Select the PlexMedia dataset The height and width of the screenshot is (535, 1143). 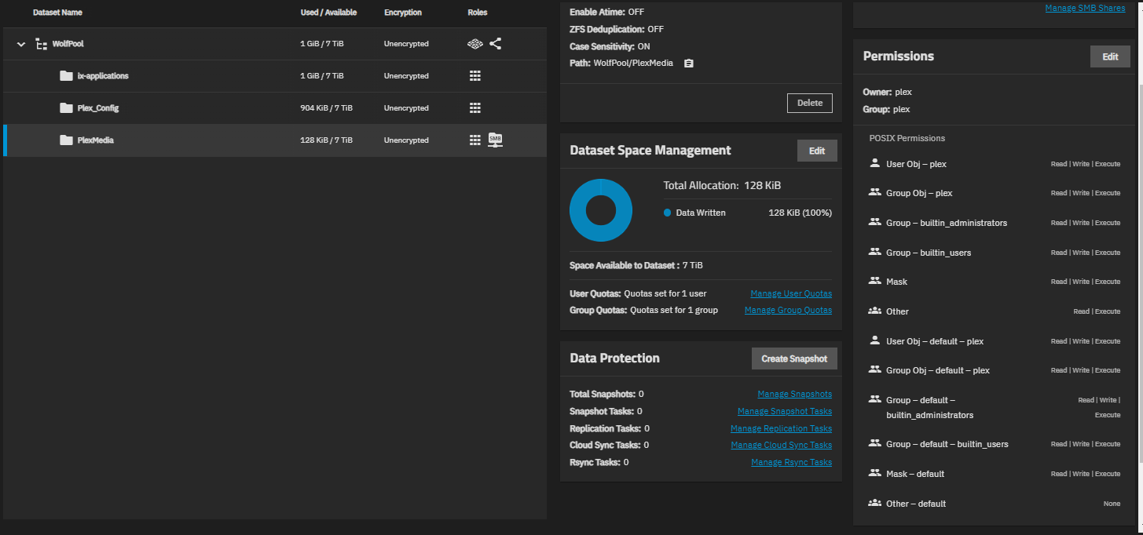click(96, 140)
